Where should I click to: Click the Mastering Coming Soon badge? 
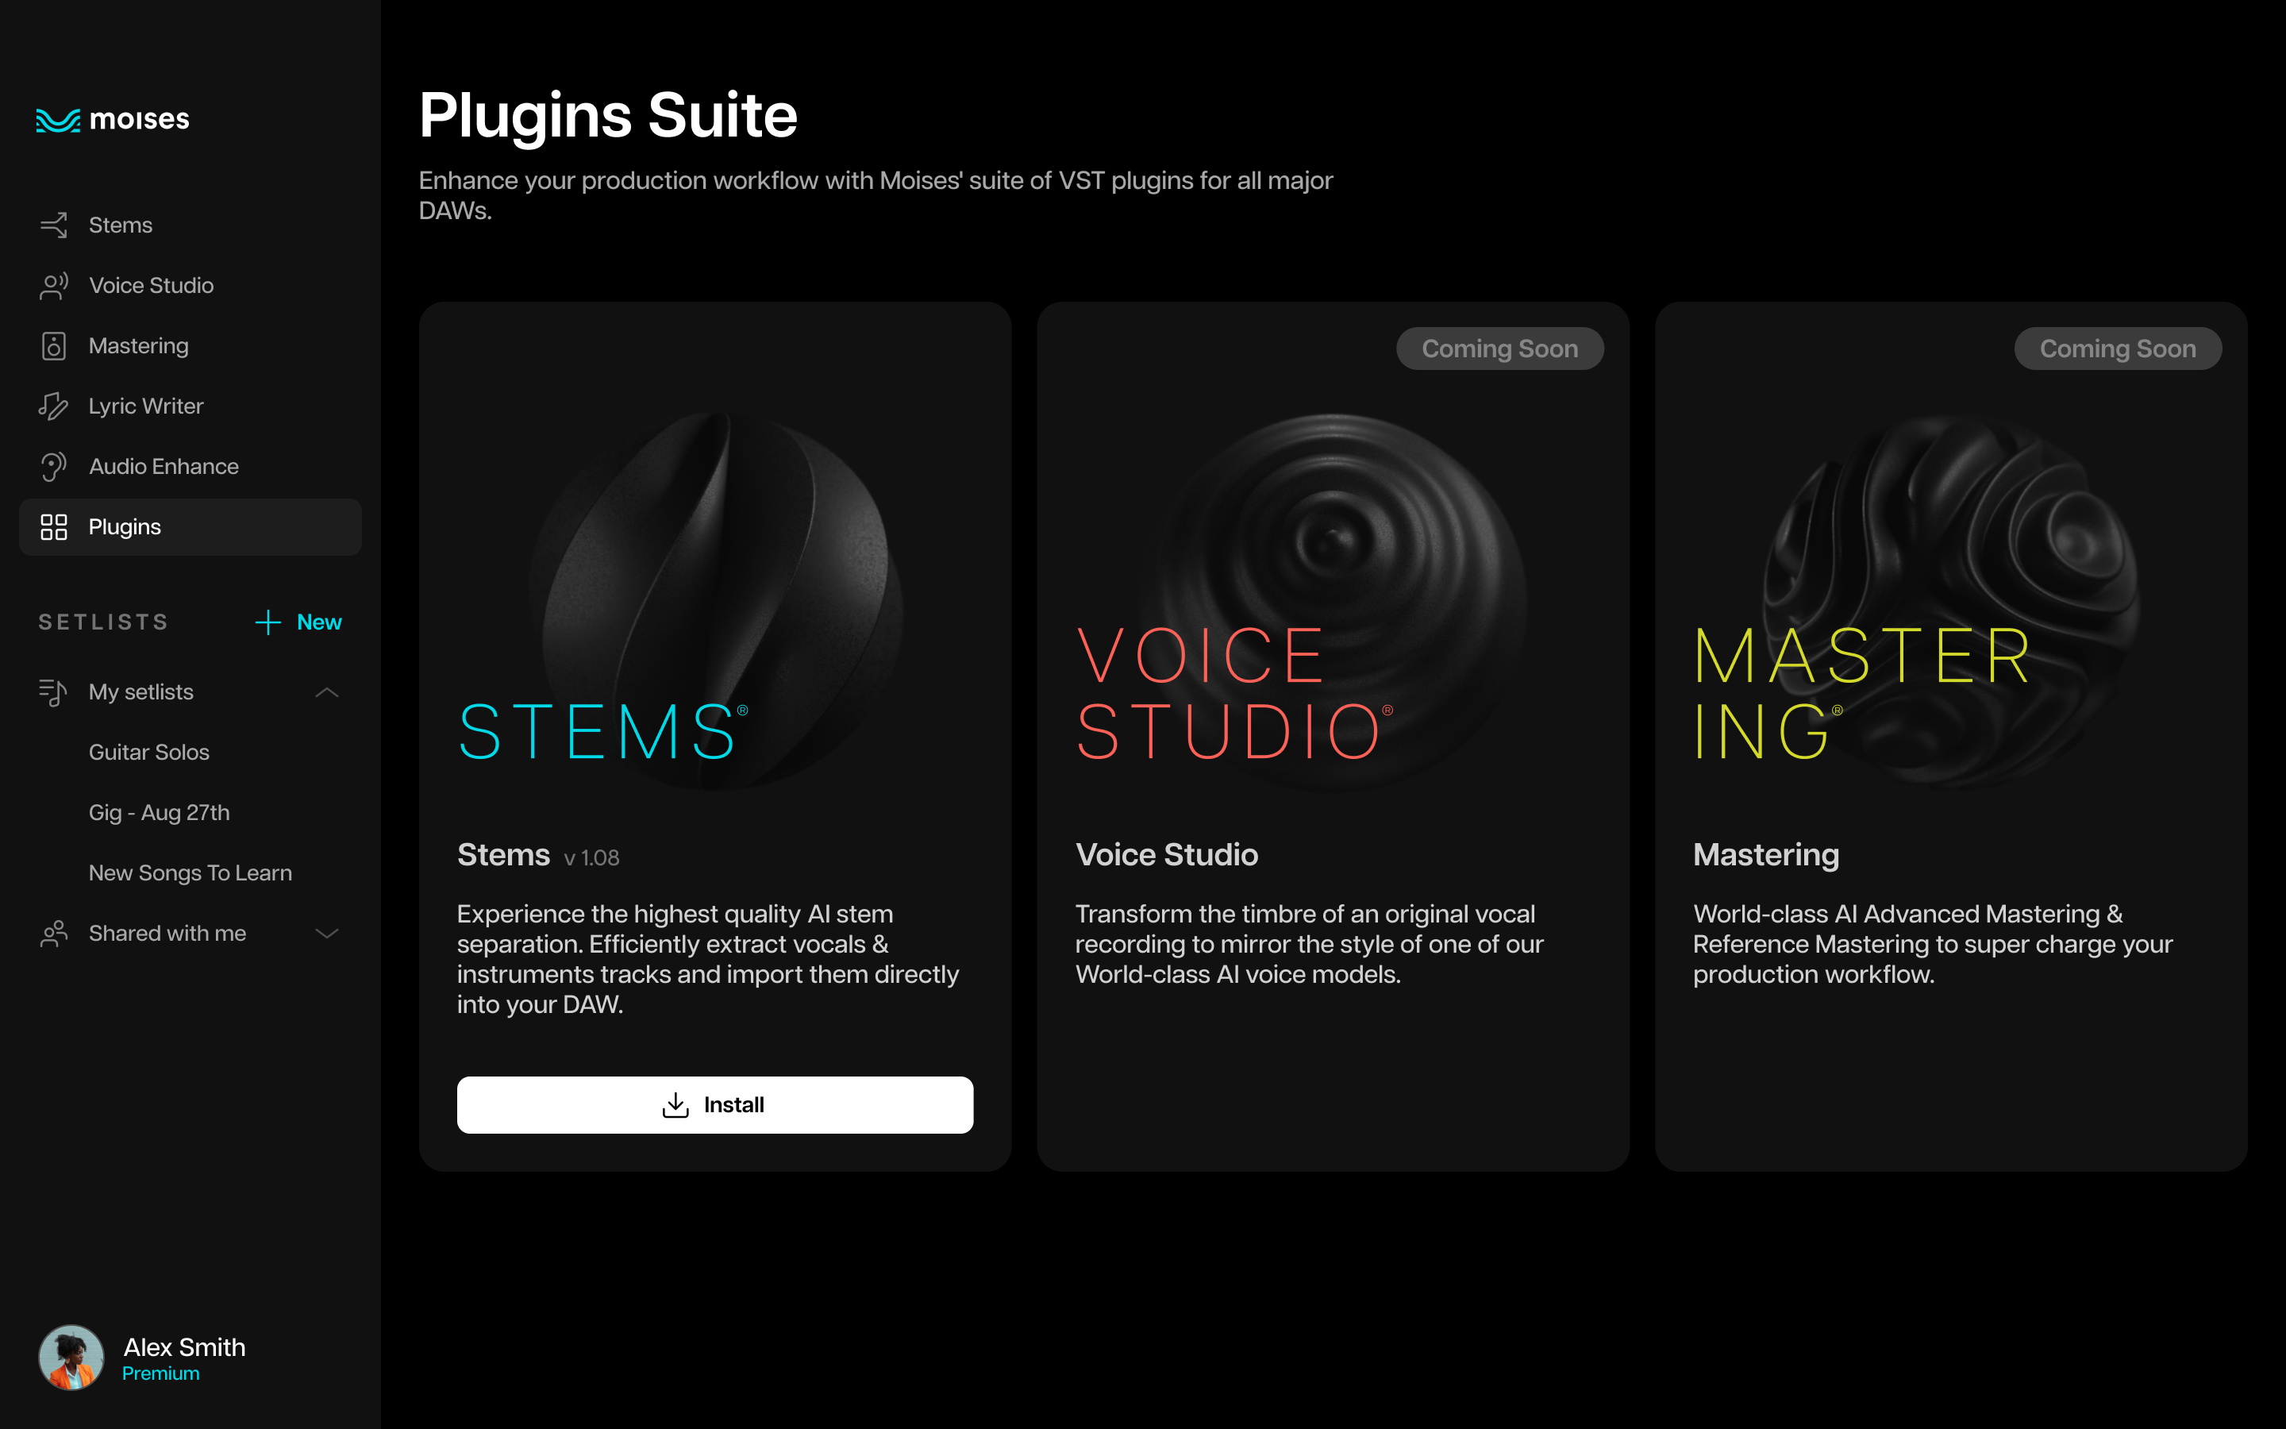point(2118,349)
